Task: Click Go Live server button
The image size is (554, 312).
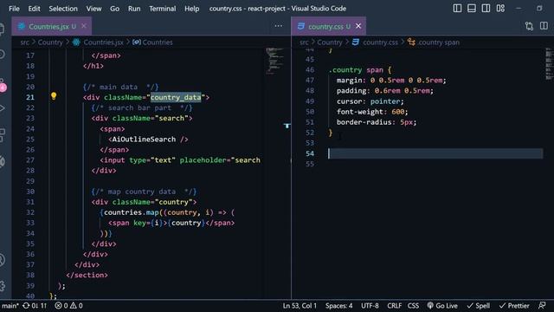Action: (442, 306)
